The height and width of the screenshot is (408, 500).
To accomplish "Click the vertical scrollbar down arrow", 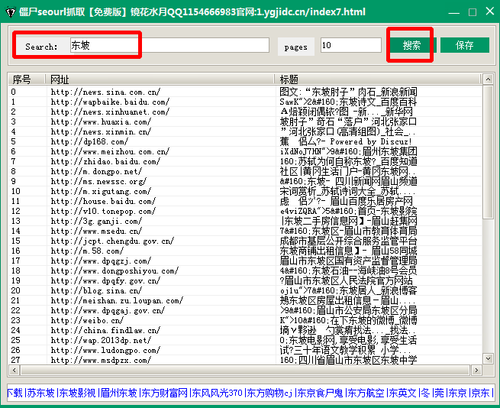I will [x=489, y=358].
